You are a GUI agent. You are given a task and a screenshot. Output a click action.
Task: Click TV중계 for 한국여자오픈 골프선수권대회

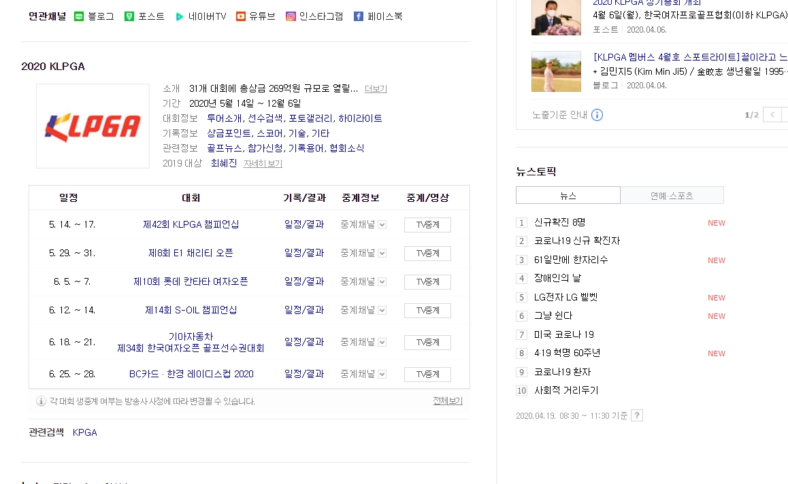tap(427, 343)
